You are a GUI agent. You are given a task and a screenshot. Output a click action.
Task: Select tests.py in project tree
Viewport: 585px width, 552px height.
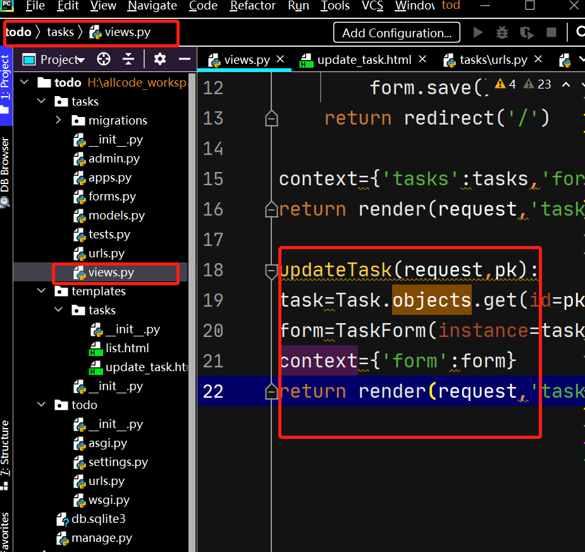(x=102, y=234)
